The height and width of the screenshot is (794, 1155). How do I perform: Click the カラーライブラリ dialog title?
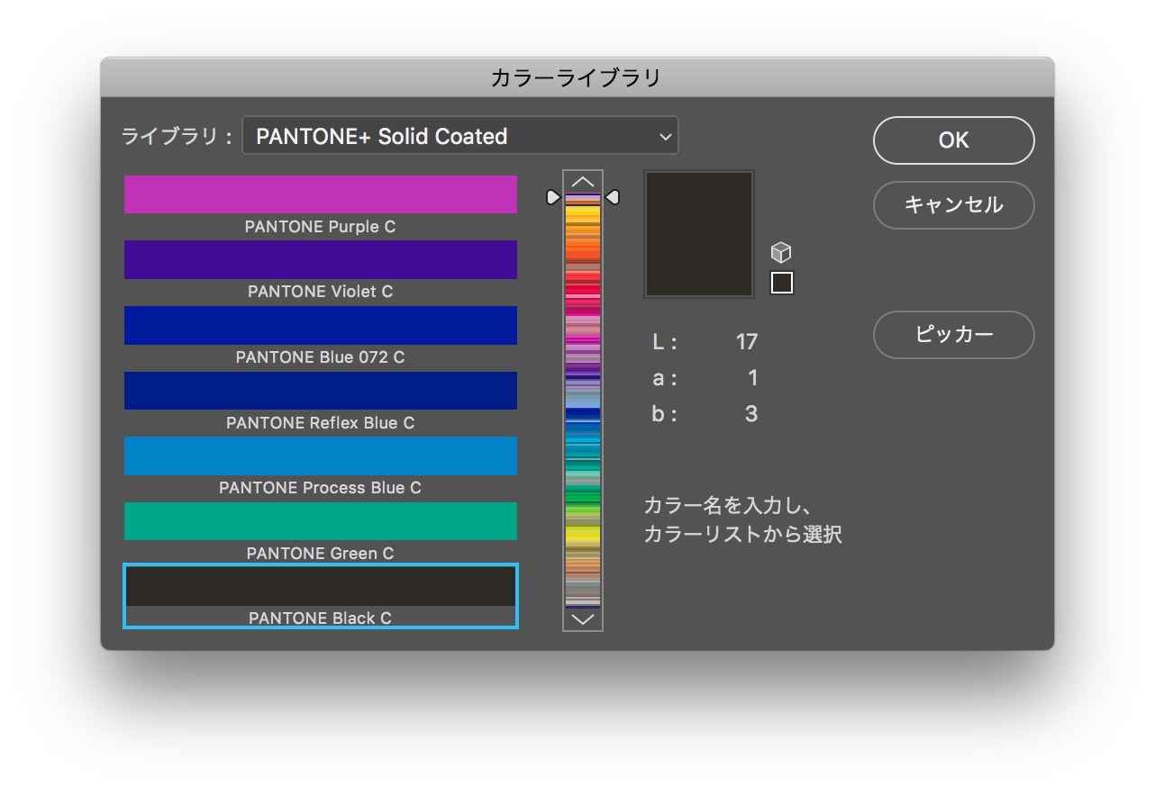[x=577, y=78]
